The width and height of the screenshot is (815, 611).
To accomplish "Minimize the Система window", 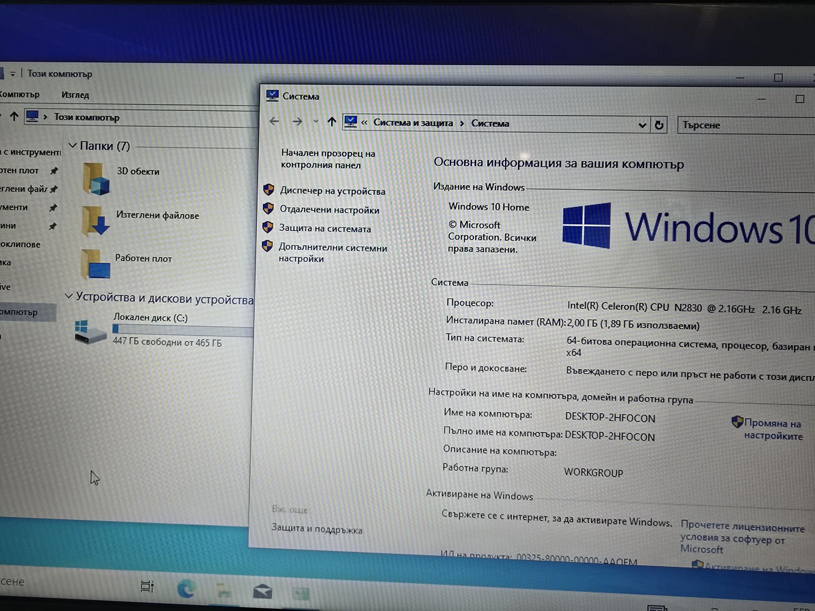I will [761, 99].
